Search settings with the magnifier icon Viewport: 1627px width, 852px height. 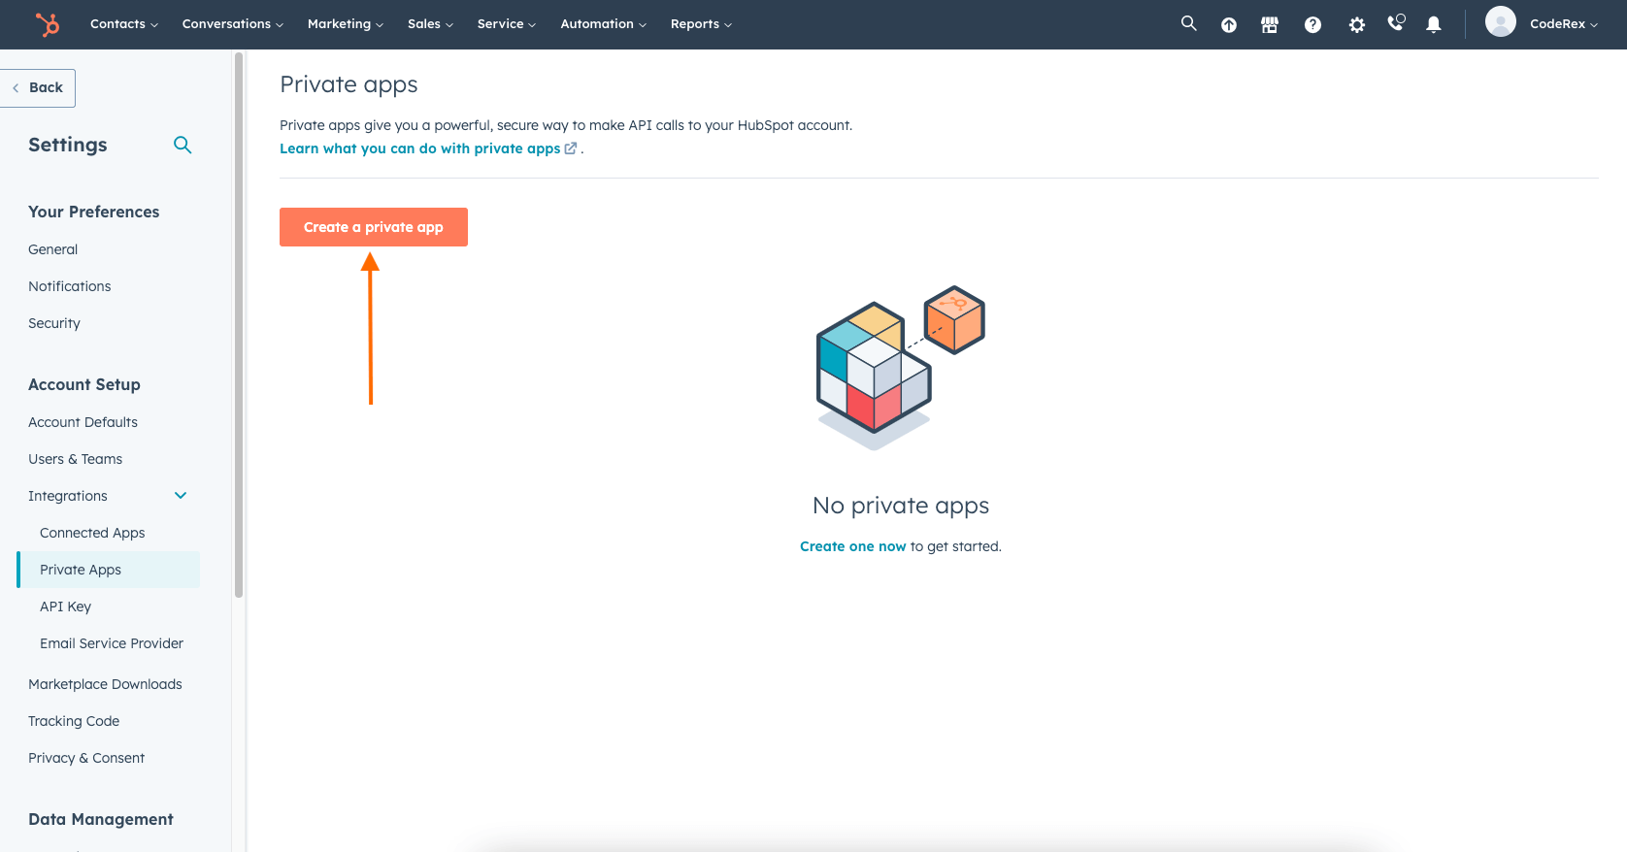click(183, 145)
